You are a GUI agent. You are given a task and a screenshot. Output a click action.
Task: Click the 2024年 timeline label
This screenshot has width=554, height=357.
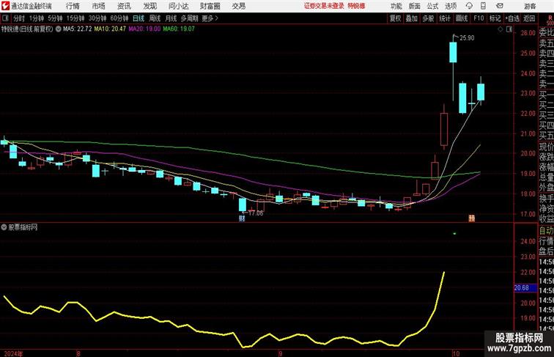tap(13, 353)
